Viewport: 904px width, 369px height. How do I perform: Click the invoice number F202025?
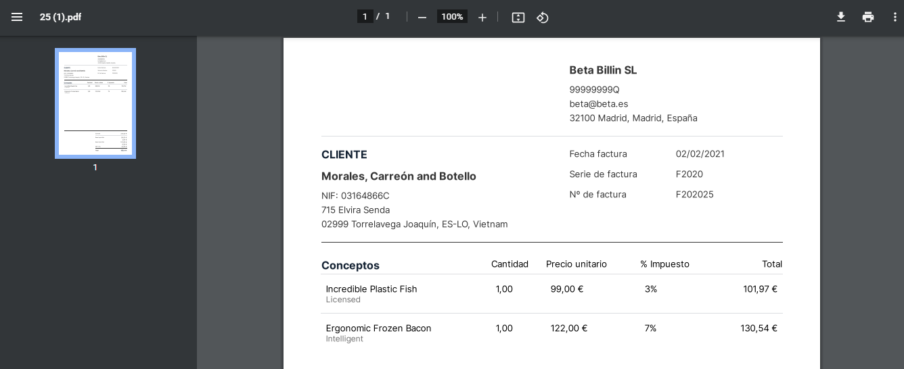point(694,195)
